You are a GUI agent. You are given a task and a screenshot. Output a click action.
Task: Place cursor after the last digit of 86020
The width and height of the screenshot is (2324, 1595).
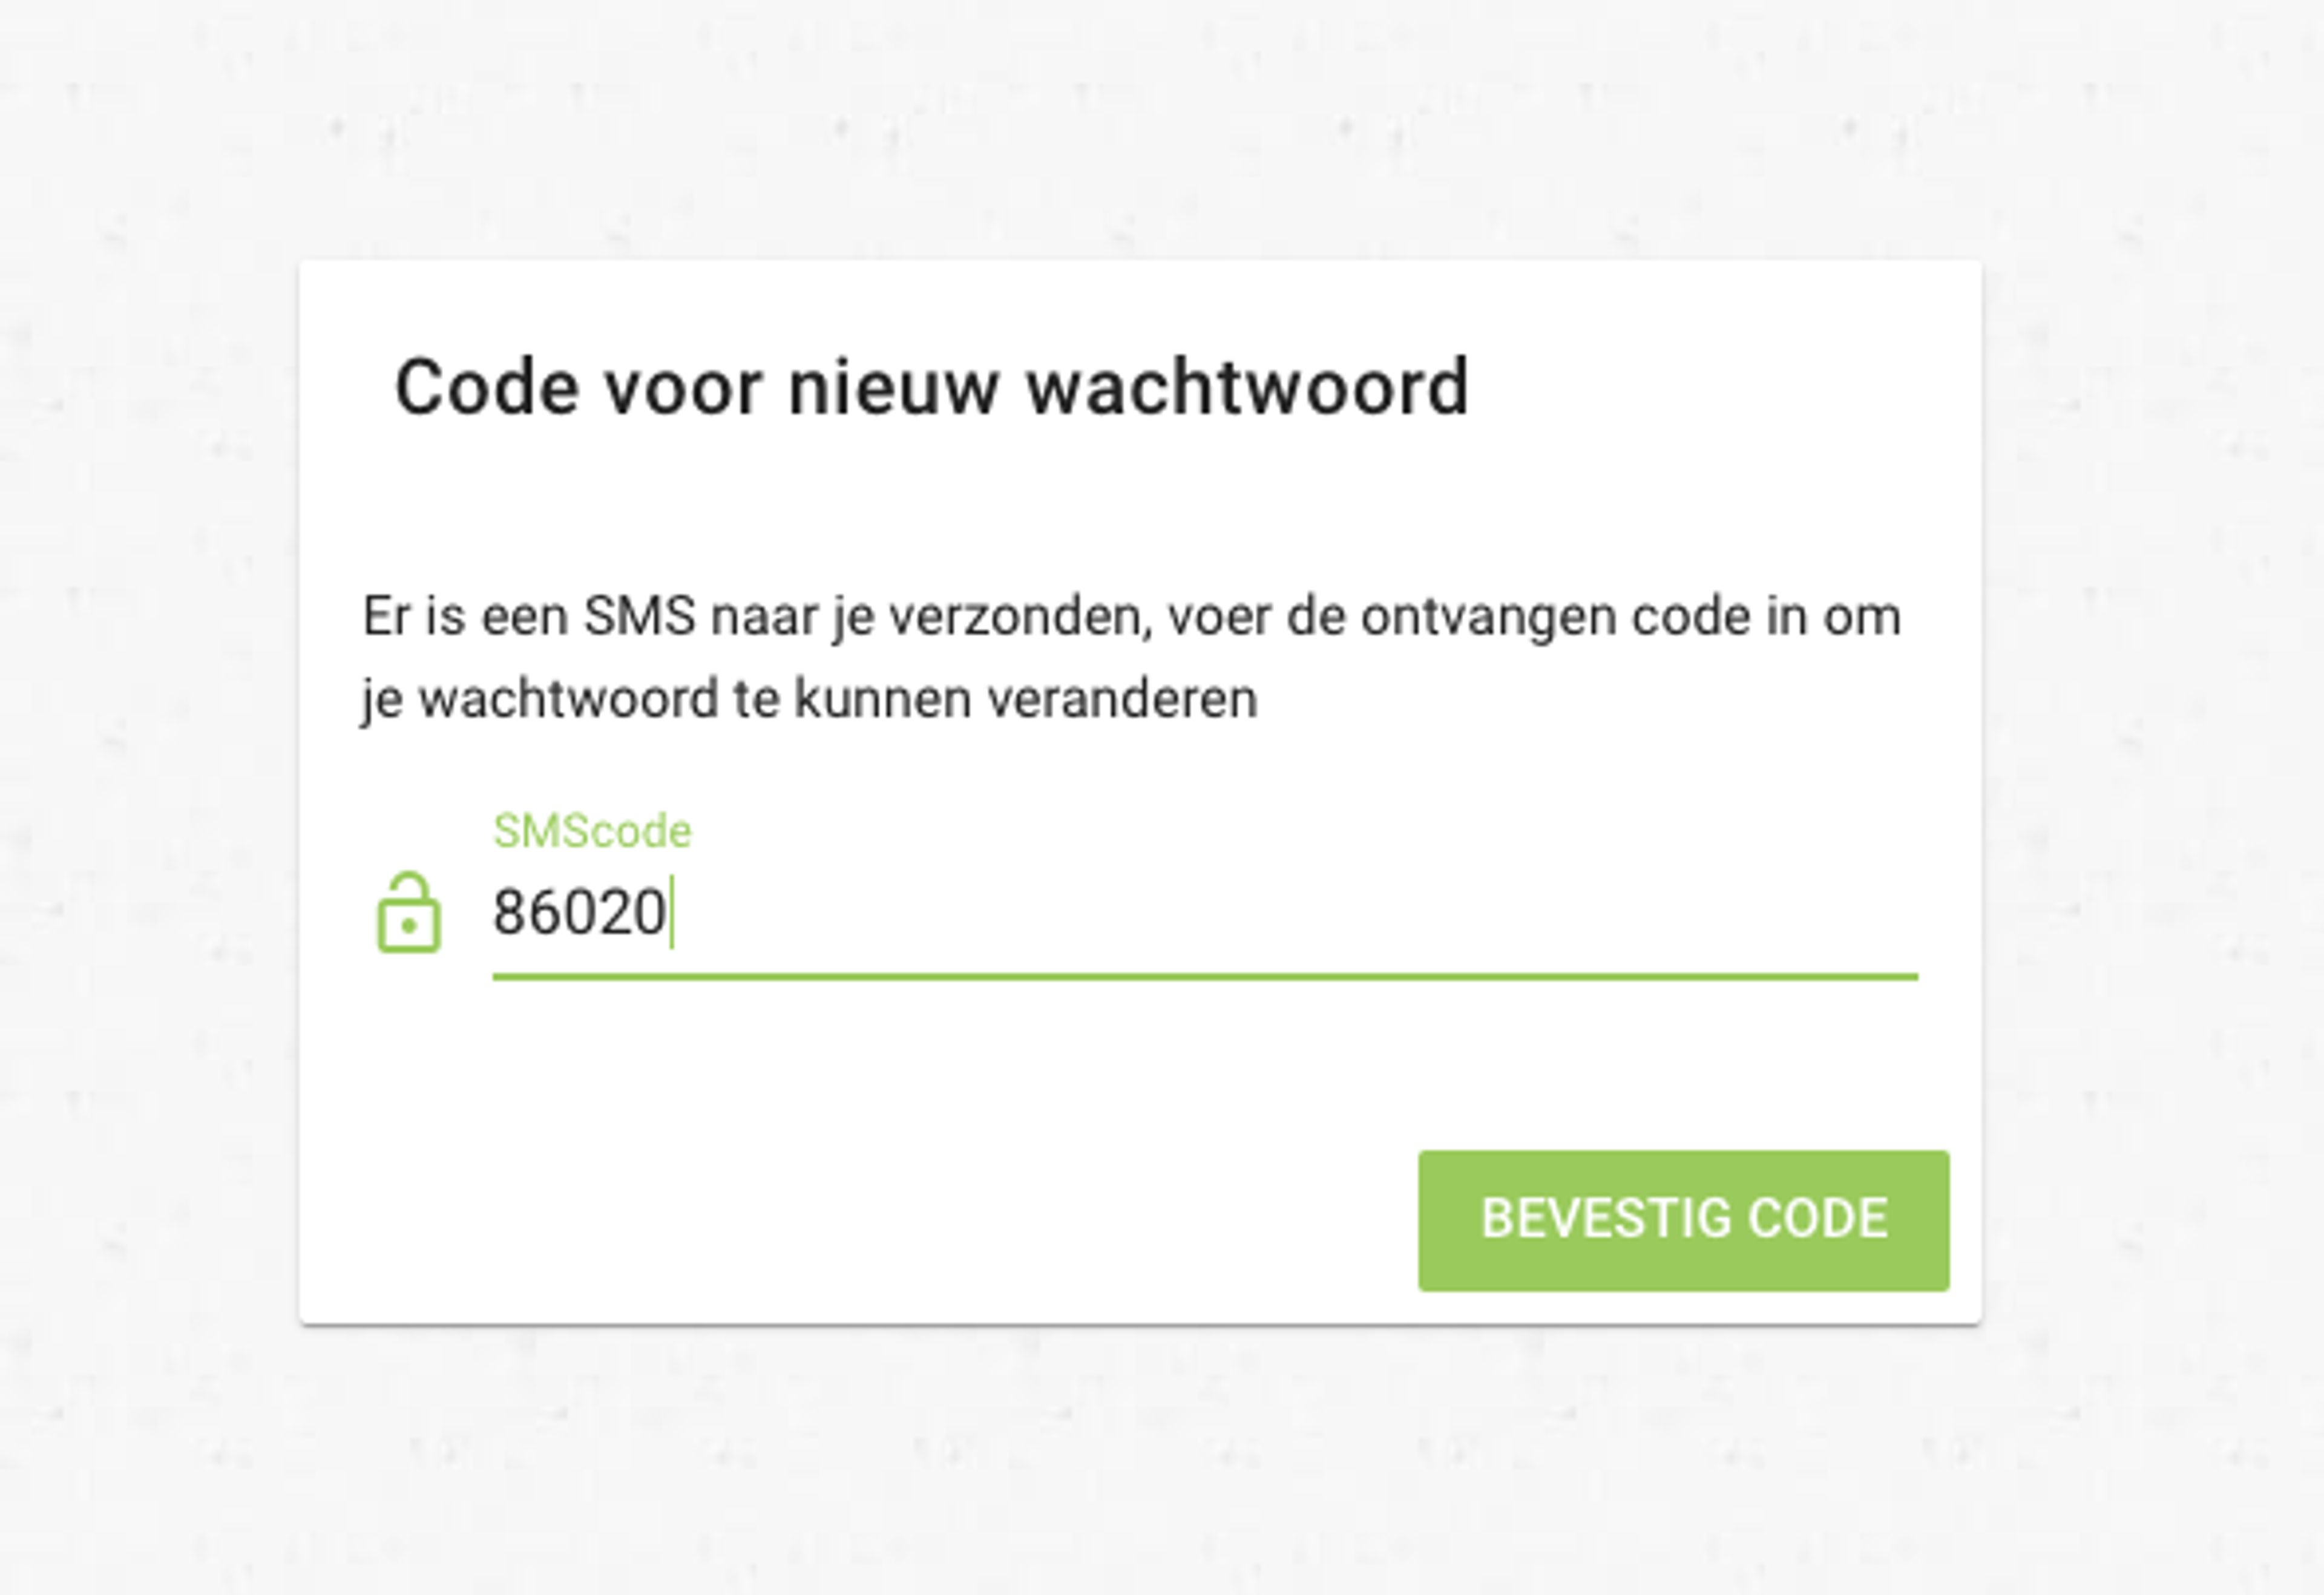click(669, 912)
